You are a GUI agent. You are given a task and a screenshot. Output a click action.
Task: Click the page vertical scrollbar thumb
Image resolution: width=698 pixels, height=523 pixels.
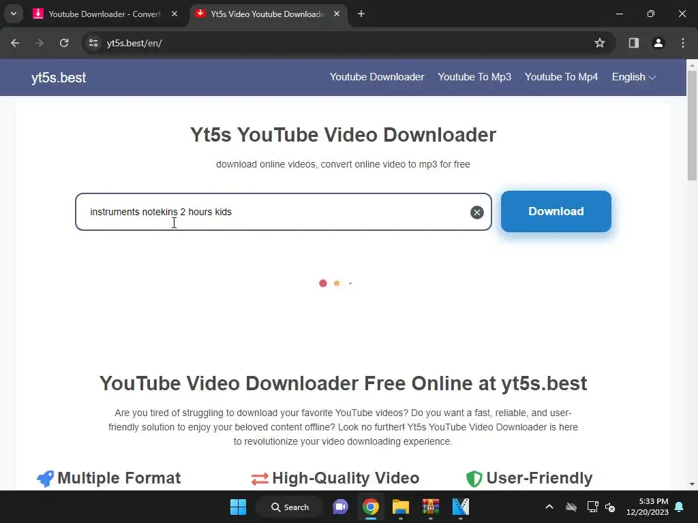point(692,125)
